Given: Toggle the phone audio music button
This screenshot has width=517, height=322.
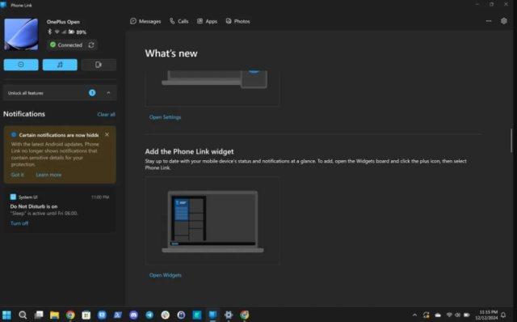Looking at the screenshot, I should (x=60, y=65).
